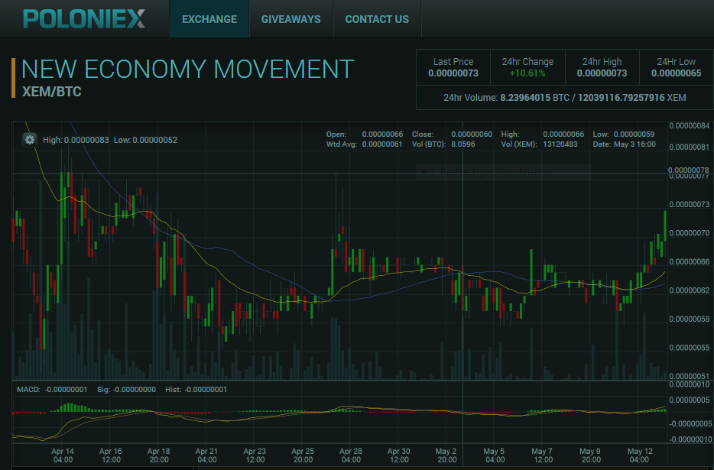Click the 24hr High value
The height and width of the screenshot is (470, 714).
(x=602, y=73)
